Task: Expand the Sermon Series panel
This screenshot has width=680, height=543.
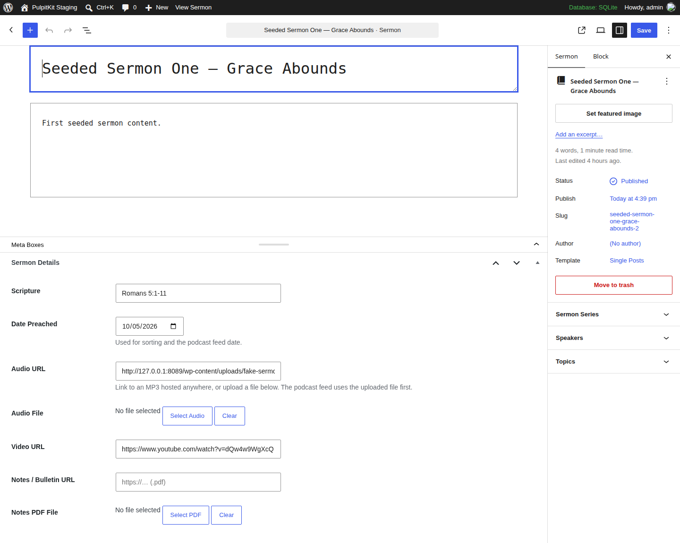Action: pos(614,314)
